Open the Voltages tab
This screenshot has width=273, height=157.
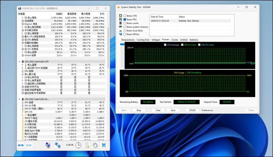pos(156,40)
